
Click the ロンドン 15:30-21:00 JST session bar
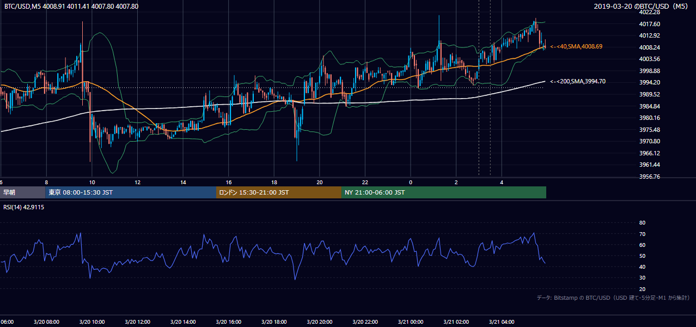279,192
